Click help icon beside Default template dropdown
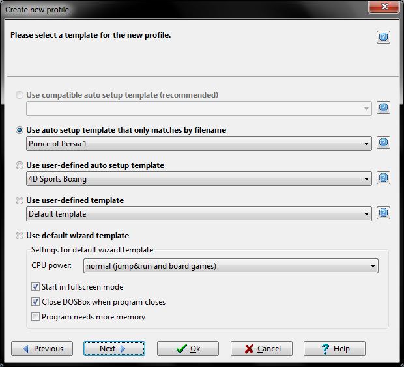 383,213
